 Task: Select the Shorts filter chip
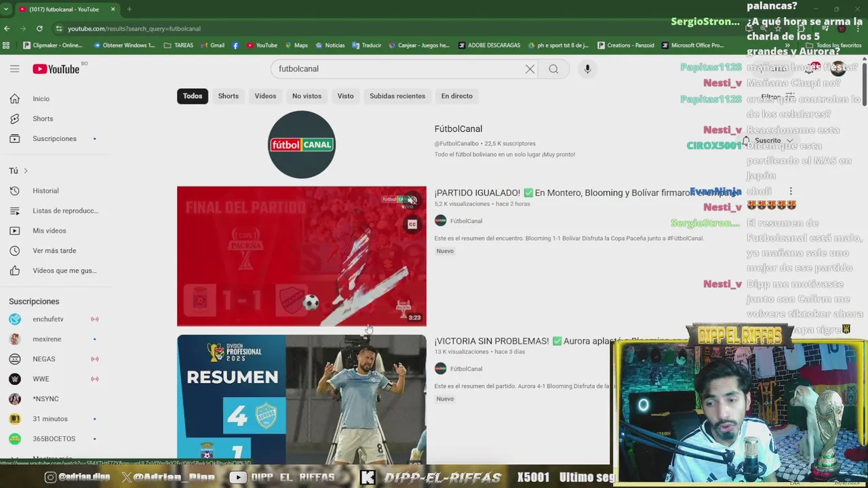(x=229, y=96)
